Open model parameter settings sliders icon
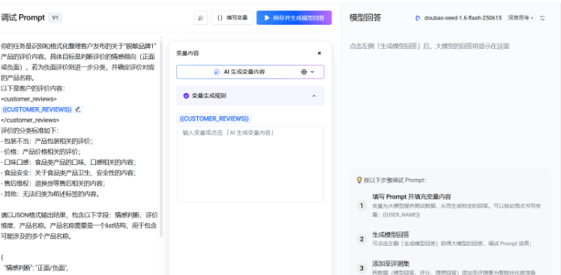The image size is (561, 275). pos(542,18)
